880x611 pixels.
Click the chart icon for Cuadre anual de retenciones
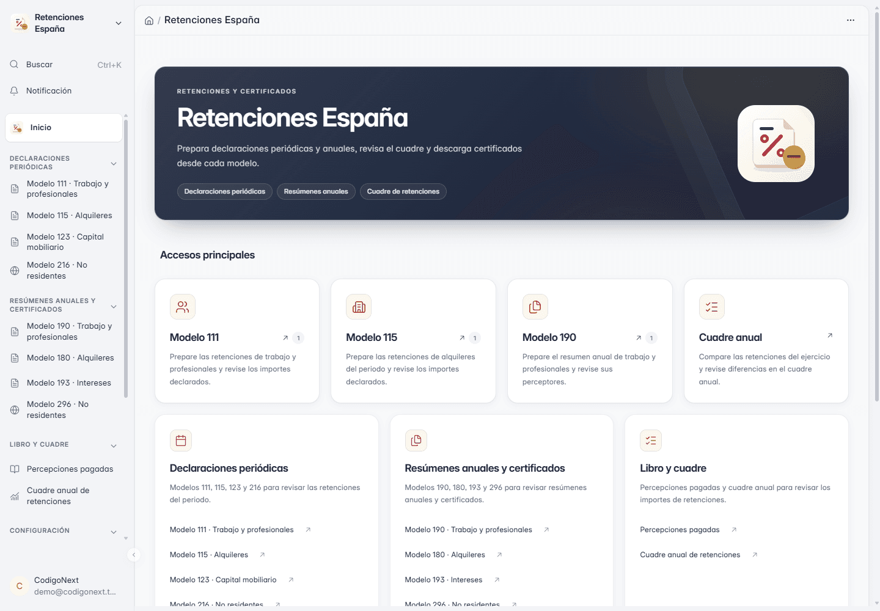click(x=15, y=496)
